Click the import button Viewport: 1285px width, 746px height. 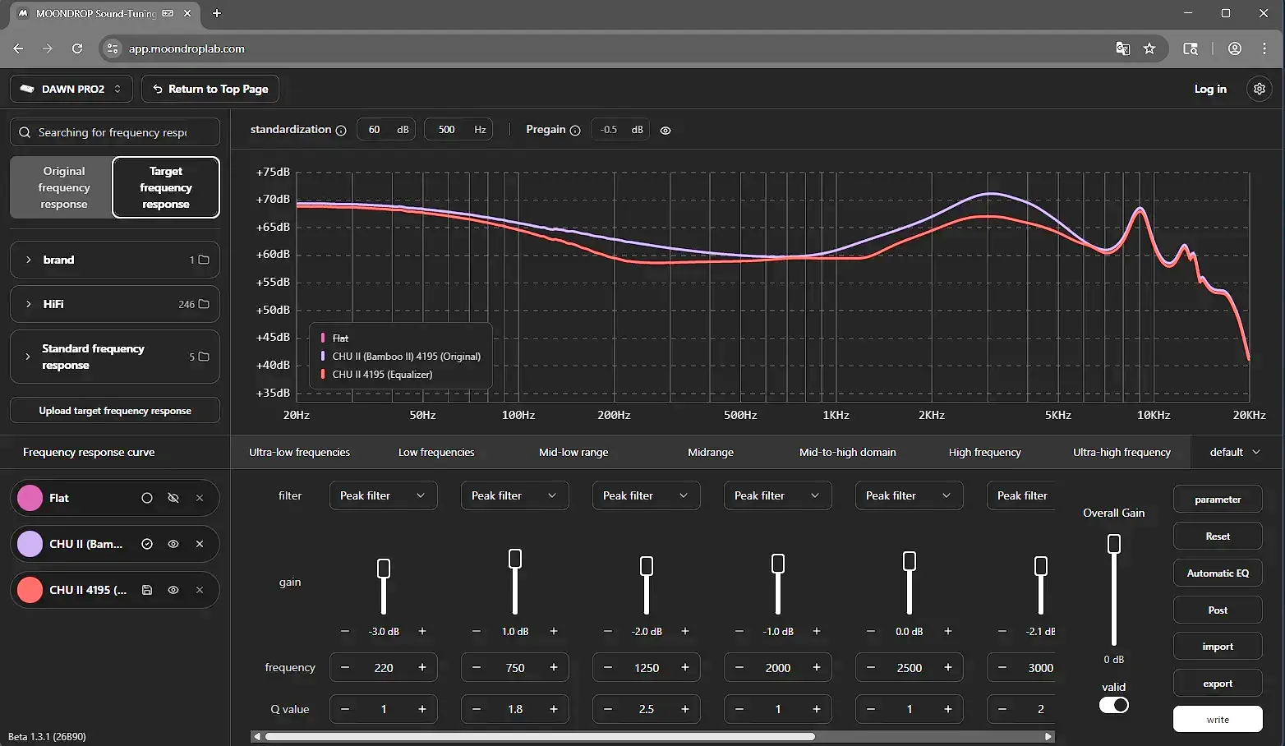[x=1218, y=646]
